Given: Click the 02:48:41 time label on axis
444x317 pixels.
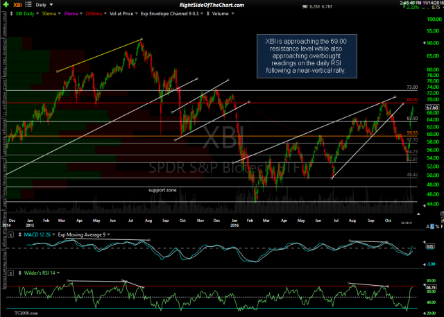Looking at the screenshot, I should tap(407, 223).
